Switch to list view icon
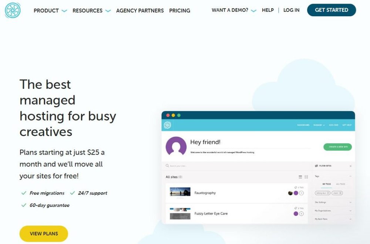Screen dimensions: 370x244 click(300, 177)
